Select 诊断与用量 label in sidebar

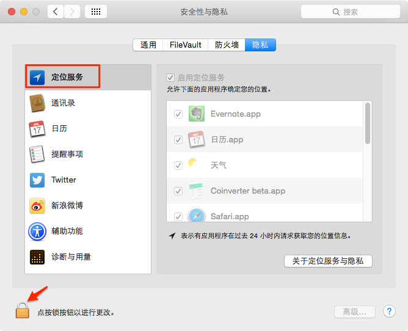pos(71,257)
